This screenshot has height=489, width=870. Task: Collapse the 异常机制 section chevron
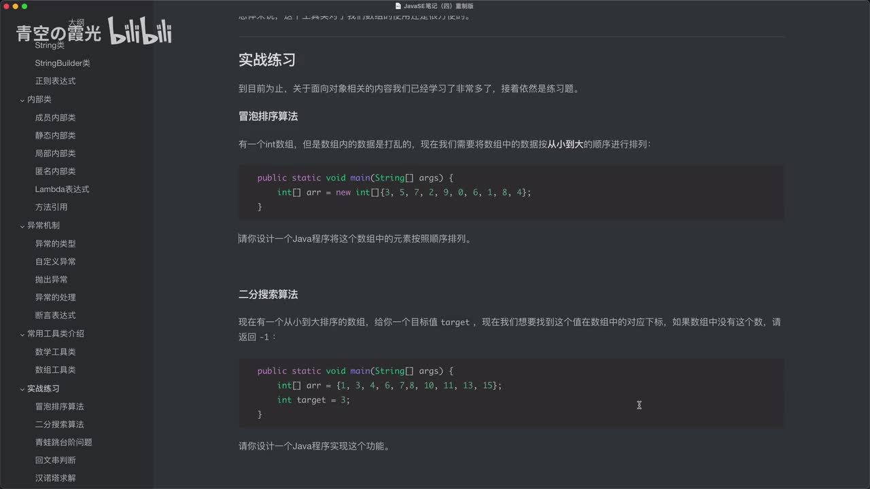point(22,225)
